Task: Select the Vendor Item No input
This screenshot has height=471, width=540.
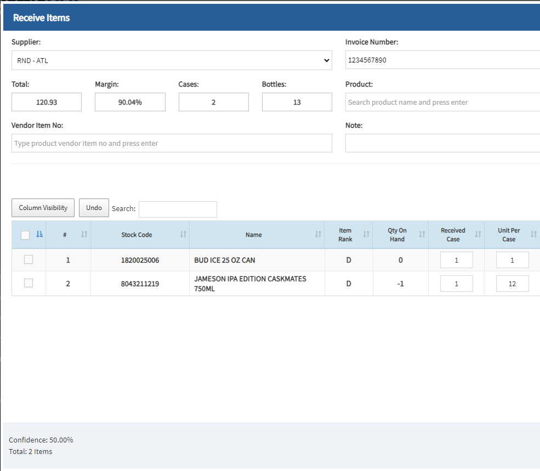Action: point(172,143)
